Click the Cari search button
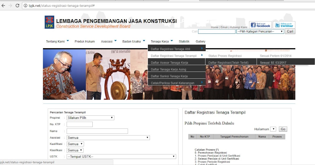Screen dimensions: 315x165 click(290, 31)
